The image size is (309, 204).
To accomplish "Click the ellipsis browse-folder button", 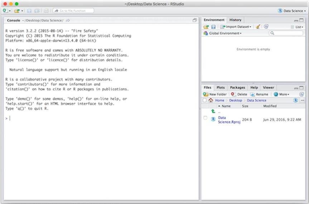I will (x=303, y=101).
